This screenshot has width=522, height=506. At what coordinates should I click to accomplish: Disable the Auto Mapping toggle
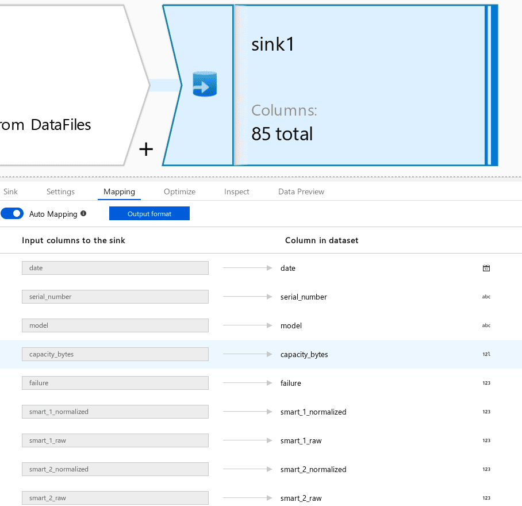[x=12, y=213]
